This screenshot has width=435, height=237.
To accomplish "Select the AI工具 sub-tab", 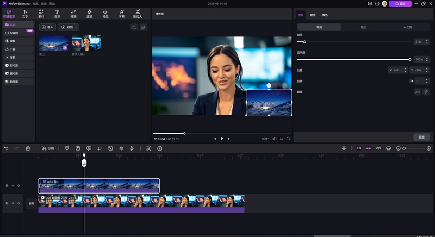I will [407, 27].
